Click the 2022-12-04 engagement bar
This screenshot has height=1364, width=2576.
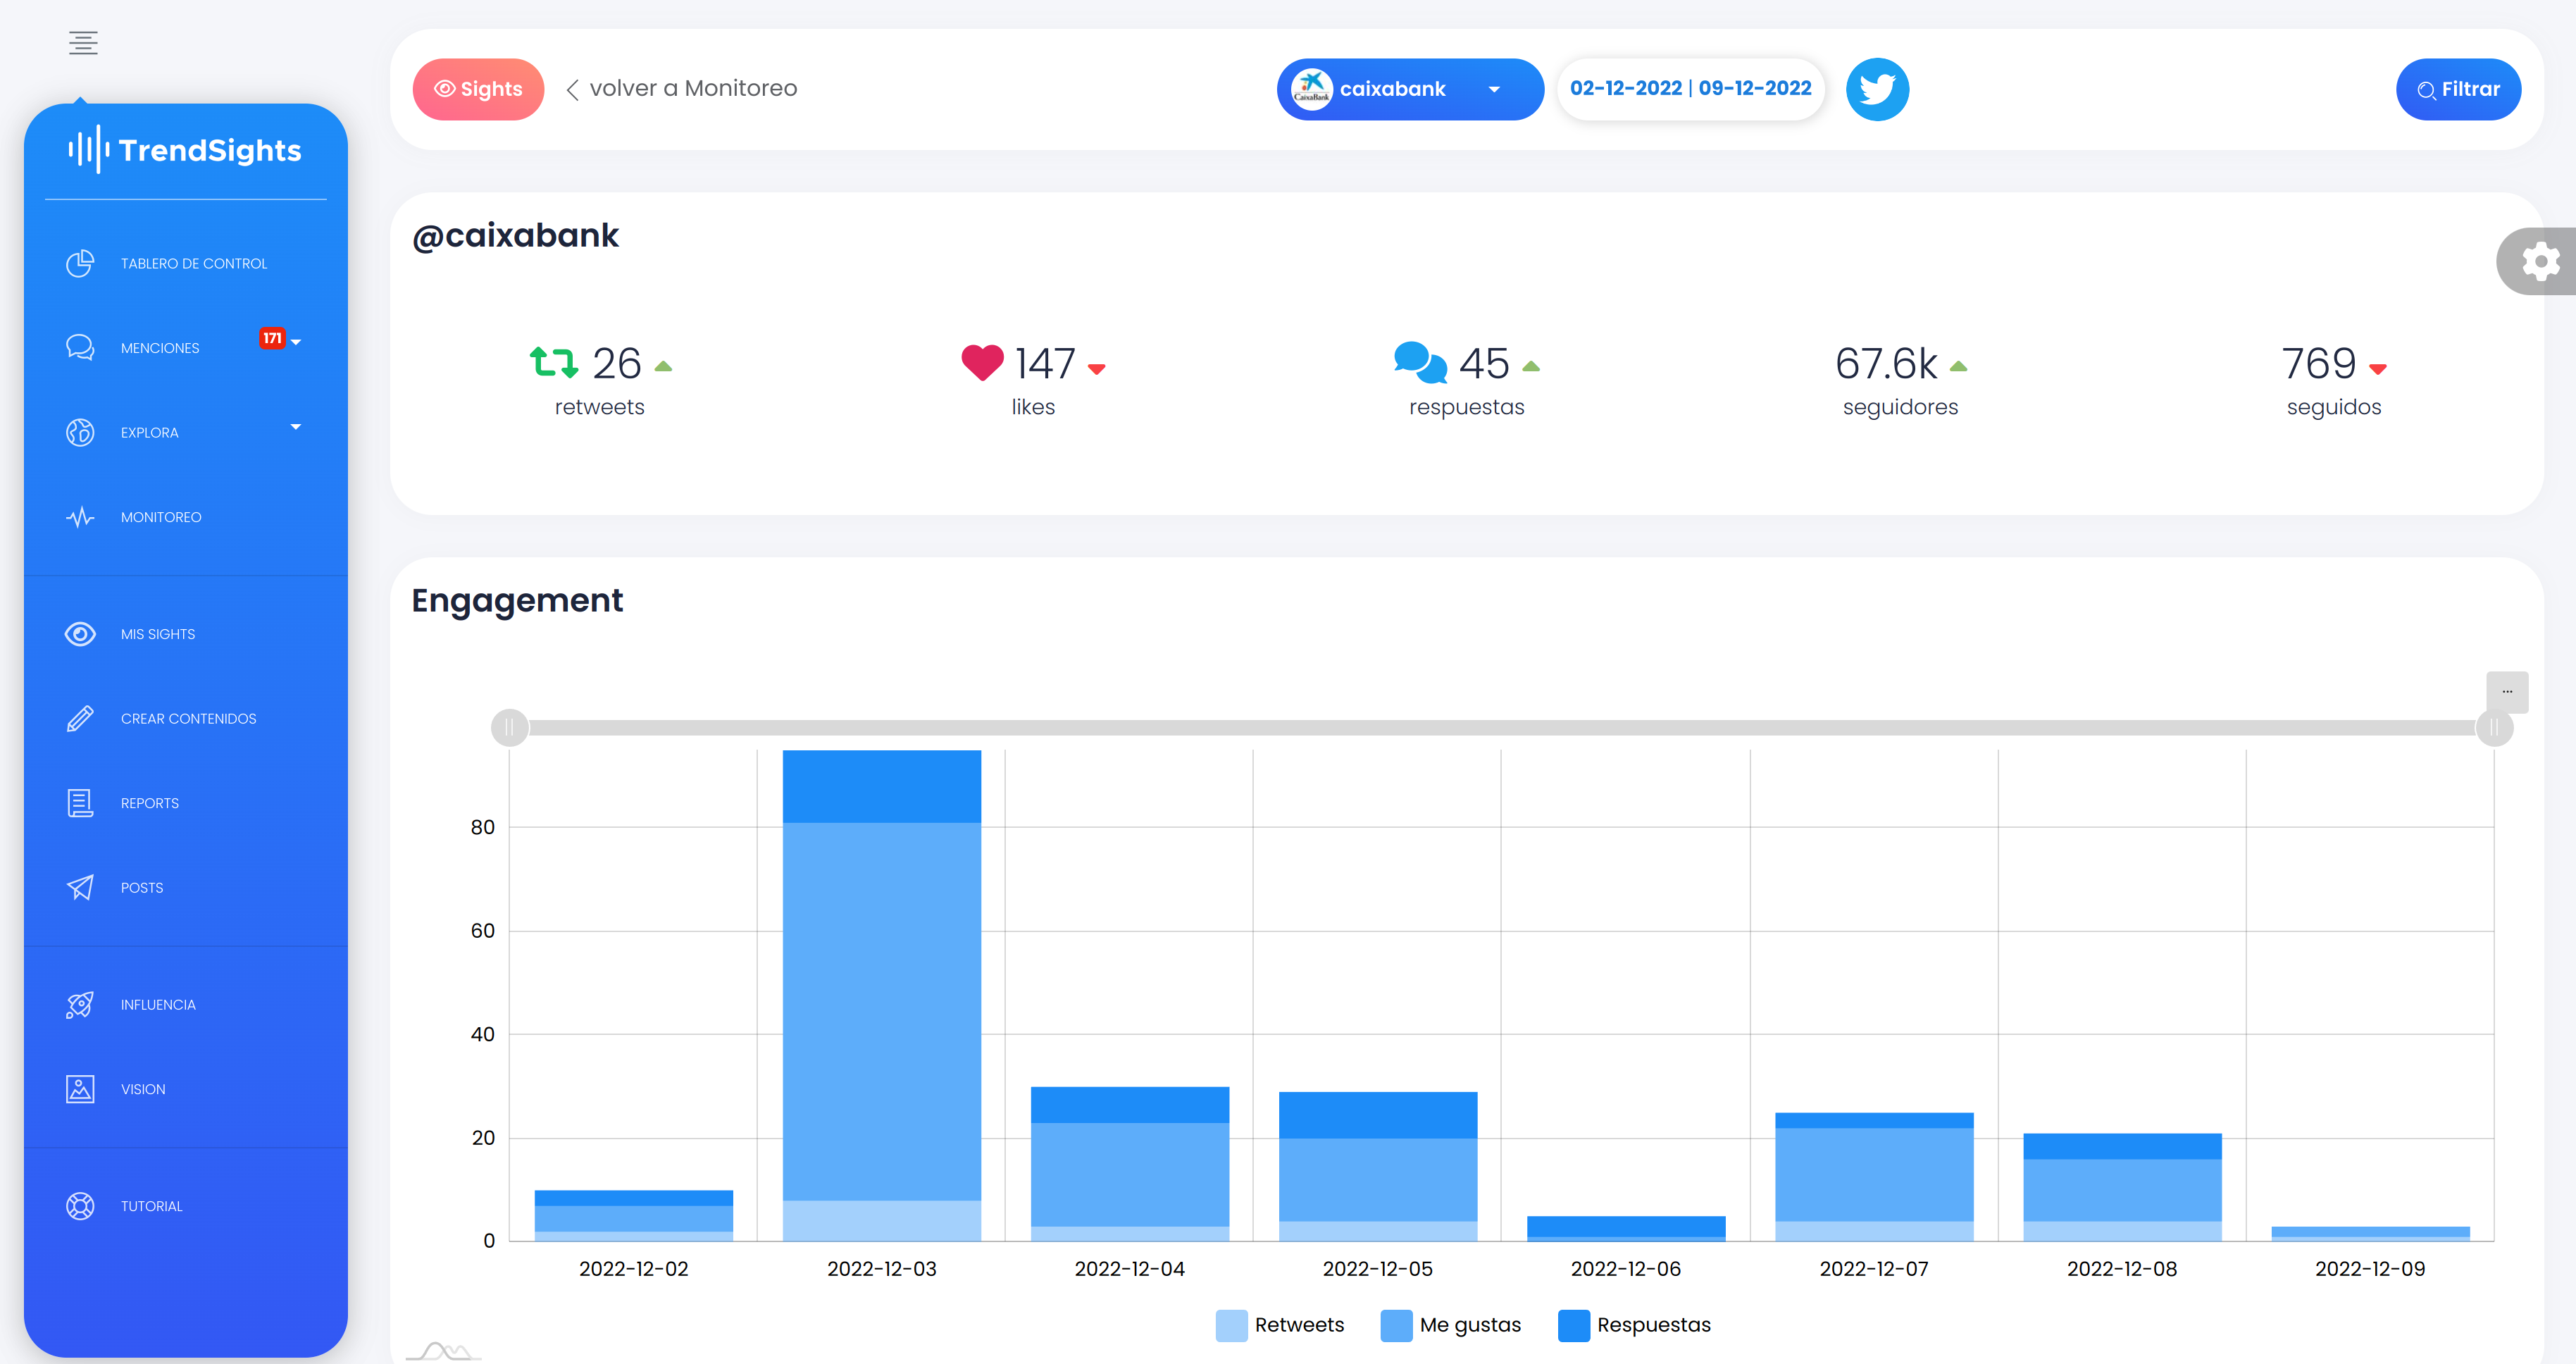pos(1129,1164)
